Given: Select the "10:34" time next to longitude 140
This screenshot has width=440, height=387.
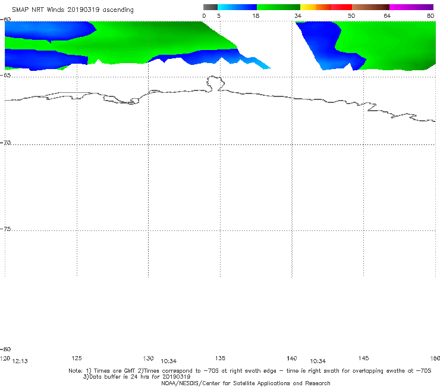Looking at the screenshot, I should 318,361.
